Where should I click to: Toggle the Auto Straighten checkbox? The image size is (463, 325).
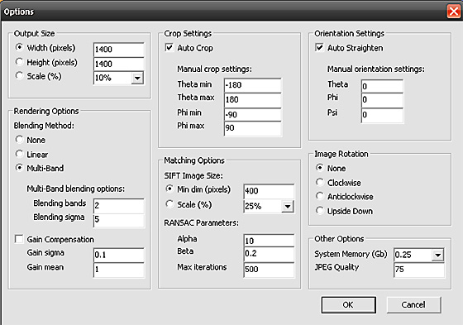click(x=319, y=48)
